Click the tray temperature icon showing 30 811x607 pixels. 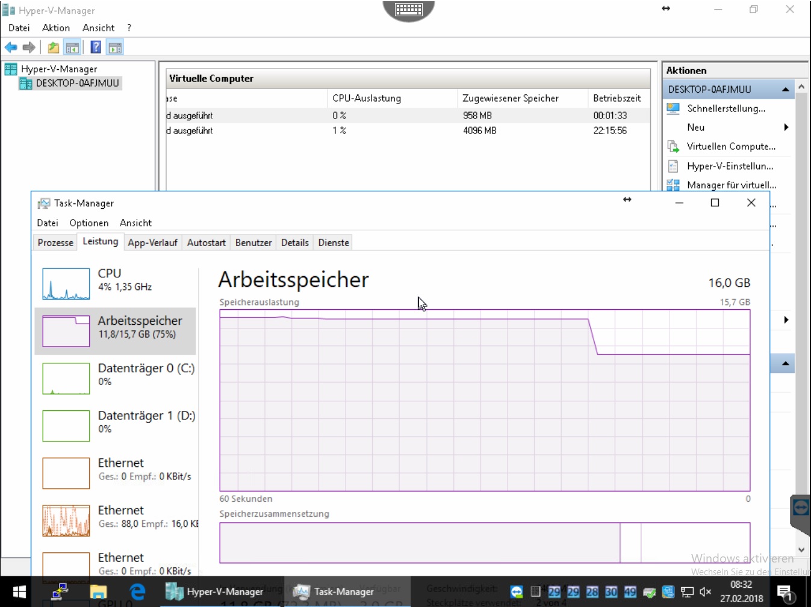pyautogui.click(x=611, y=592)
